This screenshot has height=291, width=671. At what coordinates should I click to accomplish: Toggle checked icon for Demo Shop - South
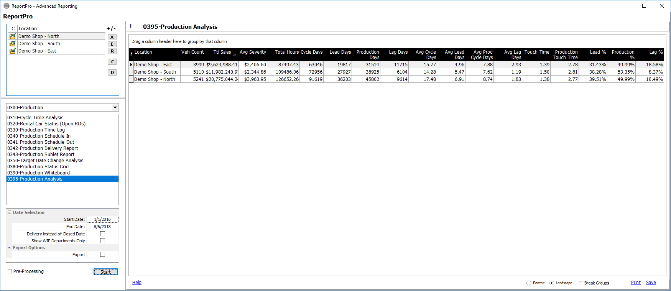tap(13, 44)
